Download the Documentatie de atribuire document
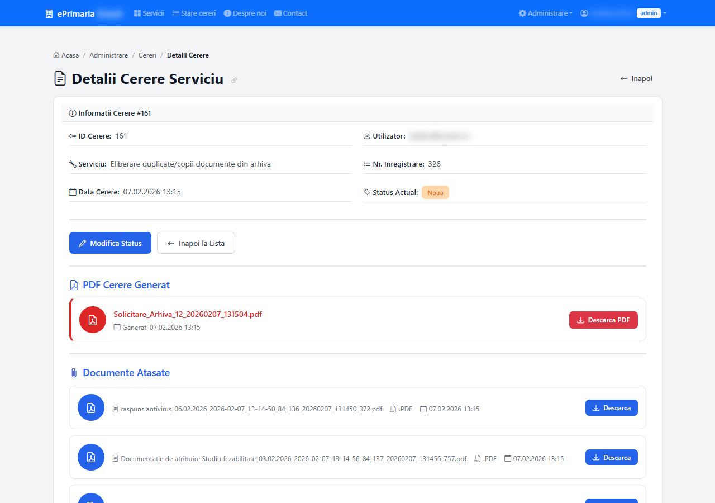The width and height of the screenshot is (715, 503). [612, 457]
